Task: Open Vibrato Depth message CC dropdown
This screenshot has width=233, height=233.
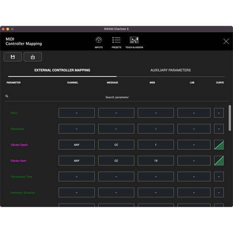Action: pyautogui.click(x=116, y=145)
